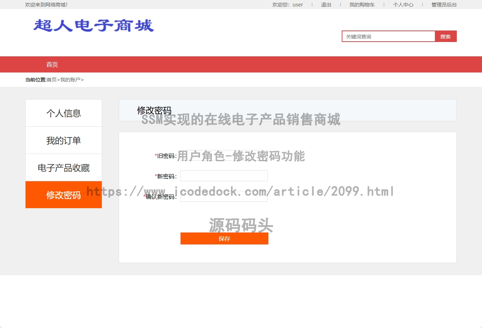Click the 新密码 input field

[224, 176]
